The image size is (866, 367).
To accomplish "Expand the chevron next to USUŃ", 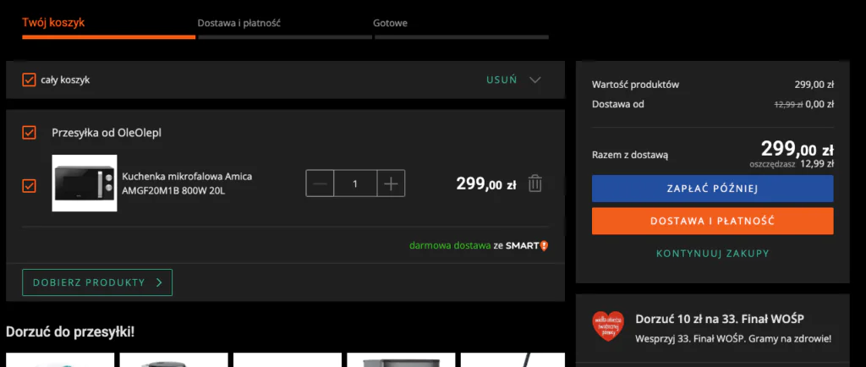I will (x=534, y=80).
